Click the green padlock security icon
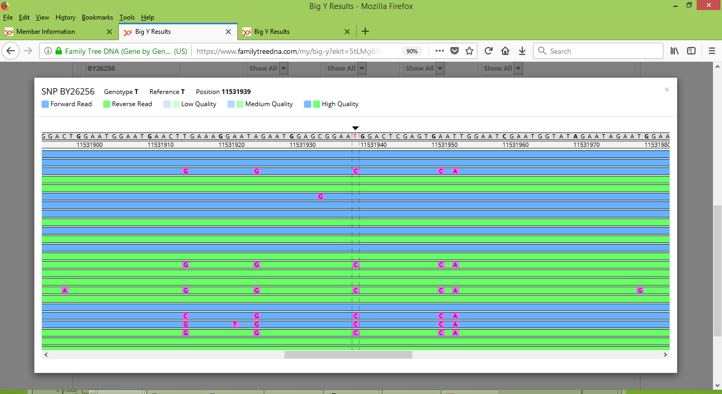The image size is (722, 394). (x=59, y=51)
